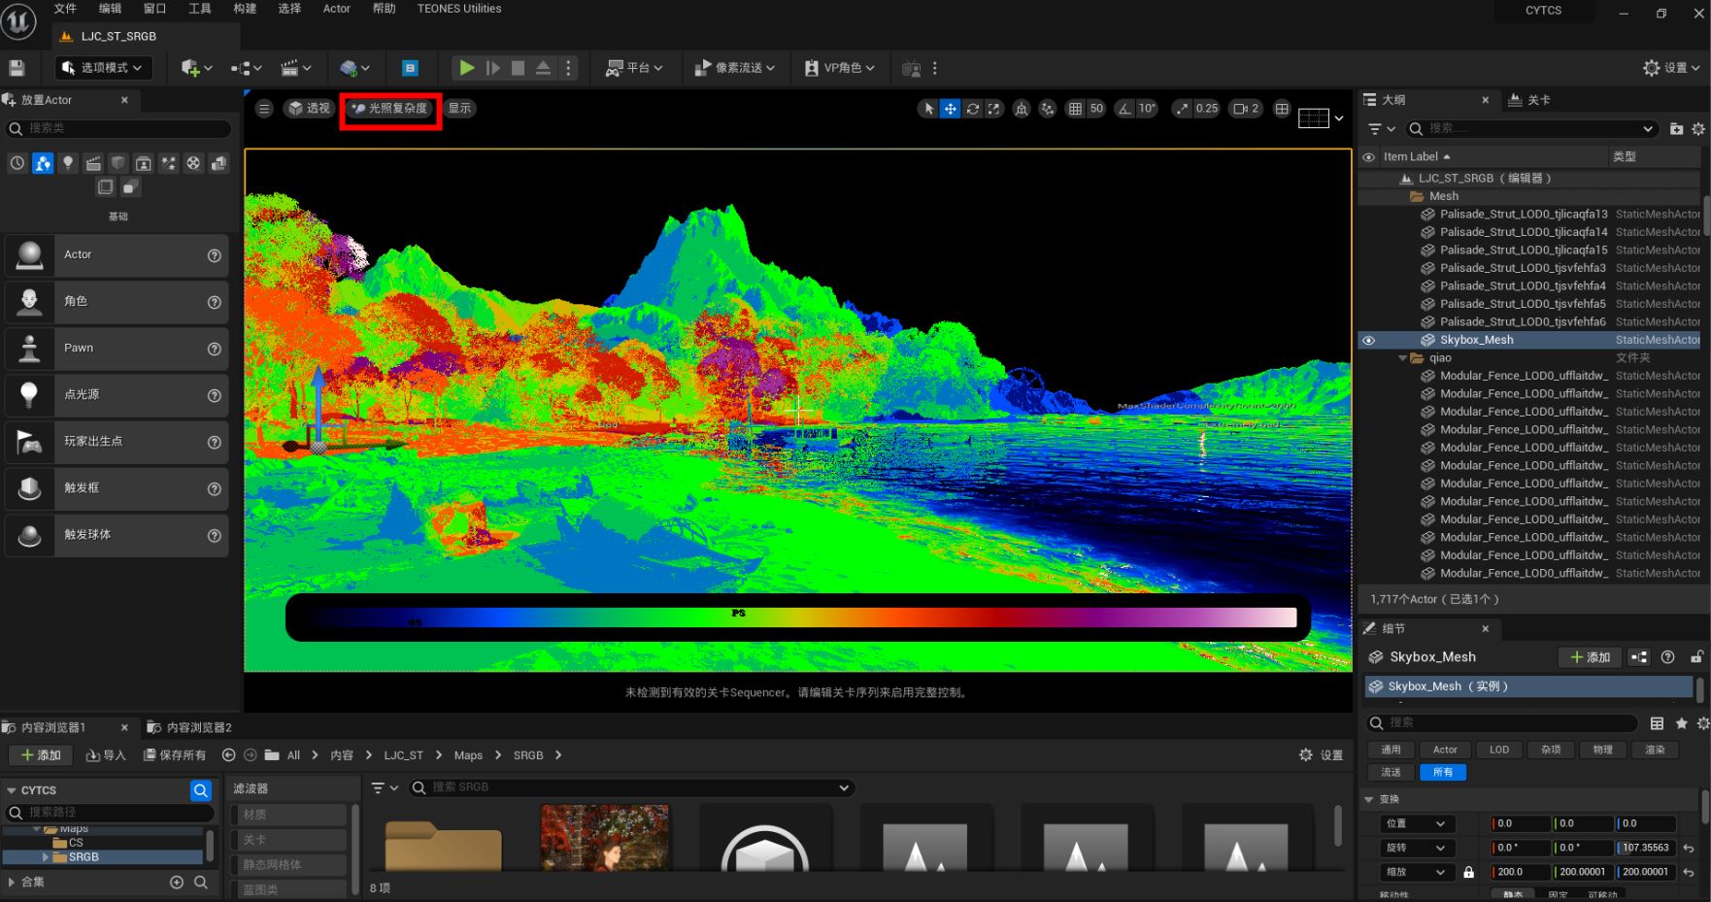Toggle the scale lock next to 缩放
The image size is (1711, 902).
point(1468,872)
